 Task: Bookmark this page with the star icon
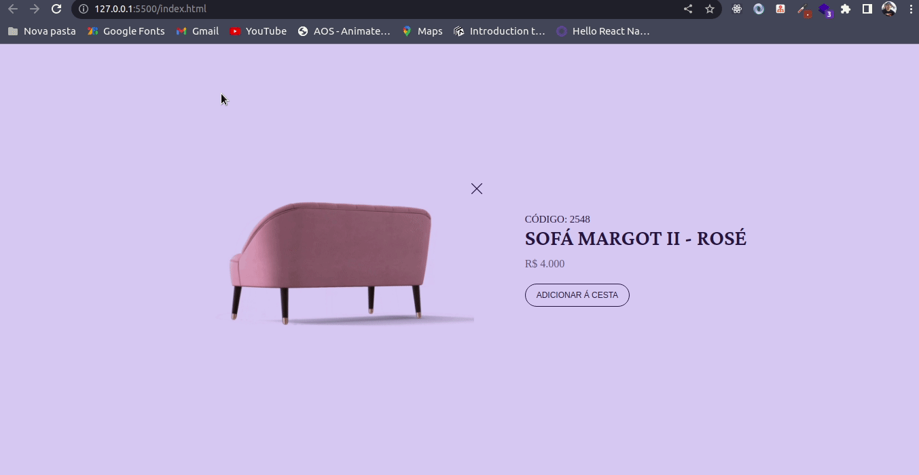pyautogui.click(x=710, y=9)
